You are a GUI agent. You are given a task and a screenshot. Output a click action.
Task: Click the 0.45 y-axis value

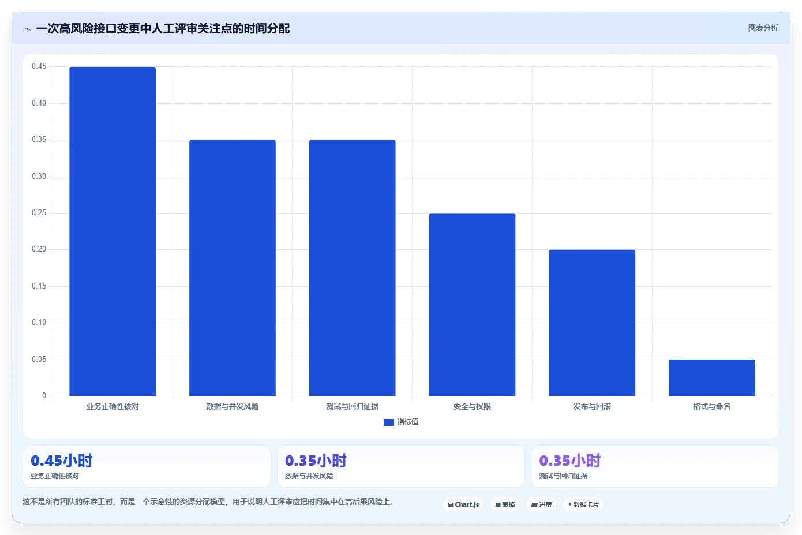point(39,66)
